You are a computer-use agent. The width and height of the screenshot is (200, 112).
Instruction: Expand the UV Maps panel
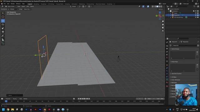(x=174, y=77)
